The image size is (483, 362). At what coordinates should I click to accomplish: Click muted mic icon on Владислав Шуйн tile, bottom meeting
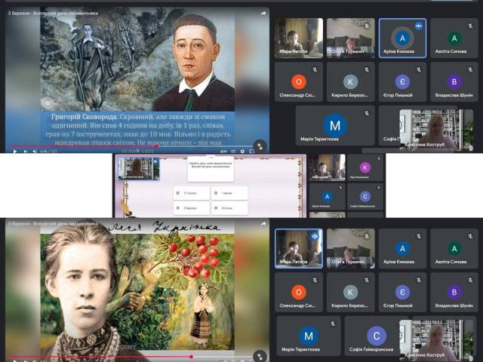point(470,280)
